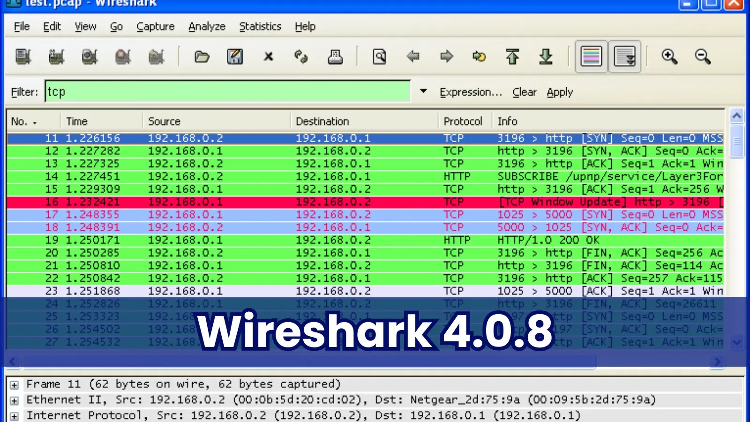Click the packet list vertical scrollbar thumb
The width and height of the screenshot is (750, 422).
click(736, 141)
